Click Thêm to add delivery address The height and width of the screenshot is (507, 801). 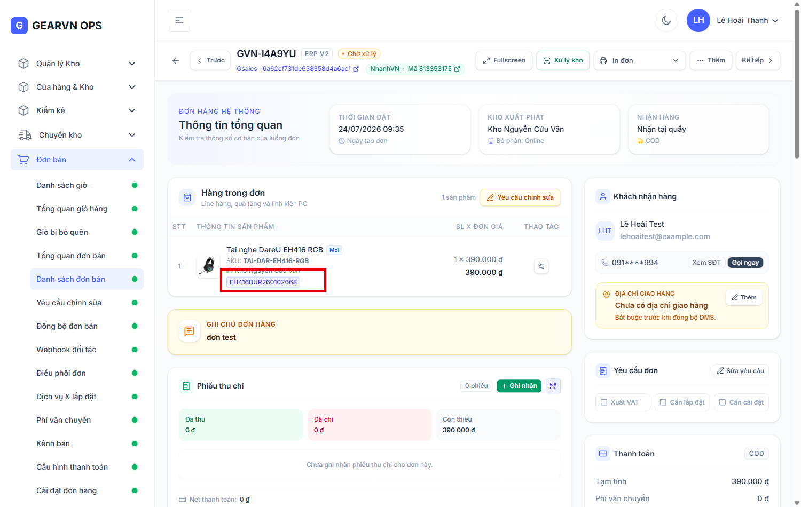coord(744,297)
